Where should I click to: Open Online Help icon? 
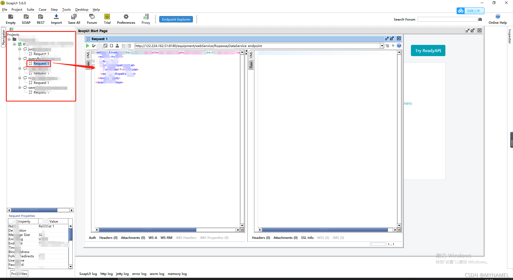click(498, 17)
